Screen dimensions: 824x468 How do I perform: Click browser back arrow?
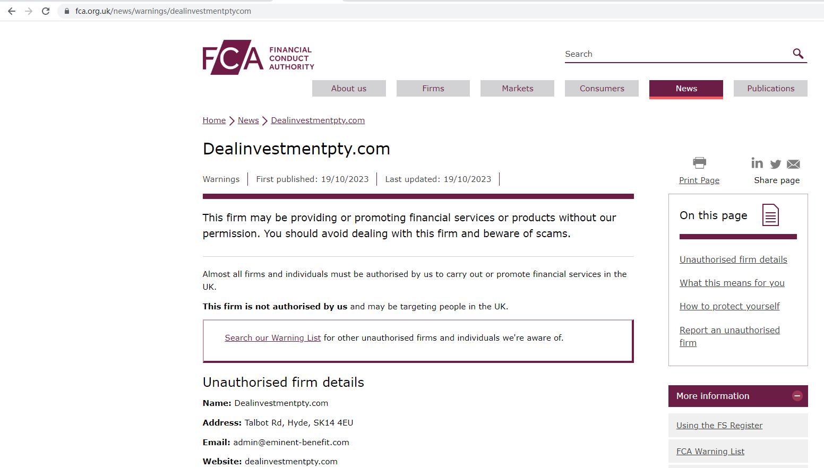[12, 11]
